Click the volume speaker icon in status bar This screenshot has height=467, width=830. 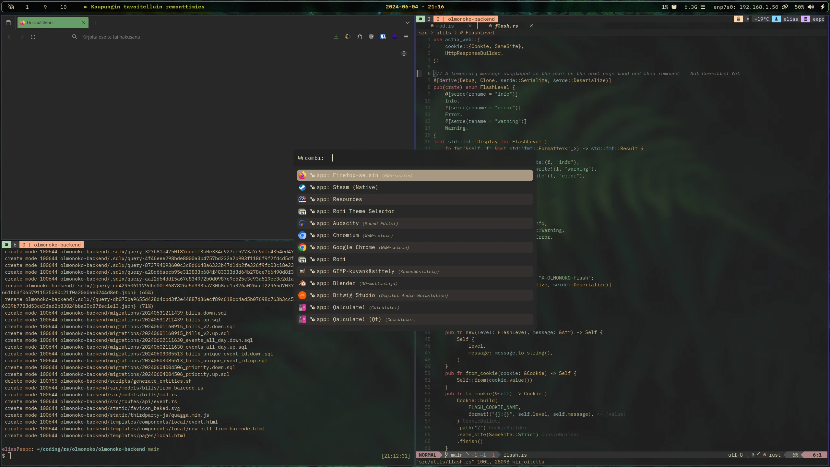[811, 7]
